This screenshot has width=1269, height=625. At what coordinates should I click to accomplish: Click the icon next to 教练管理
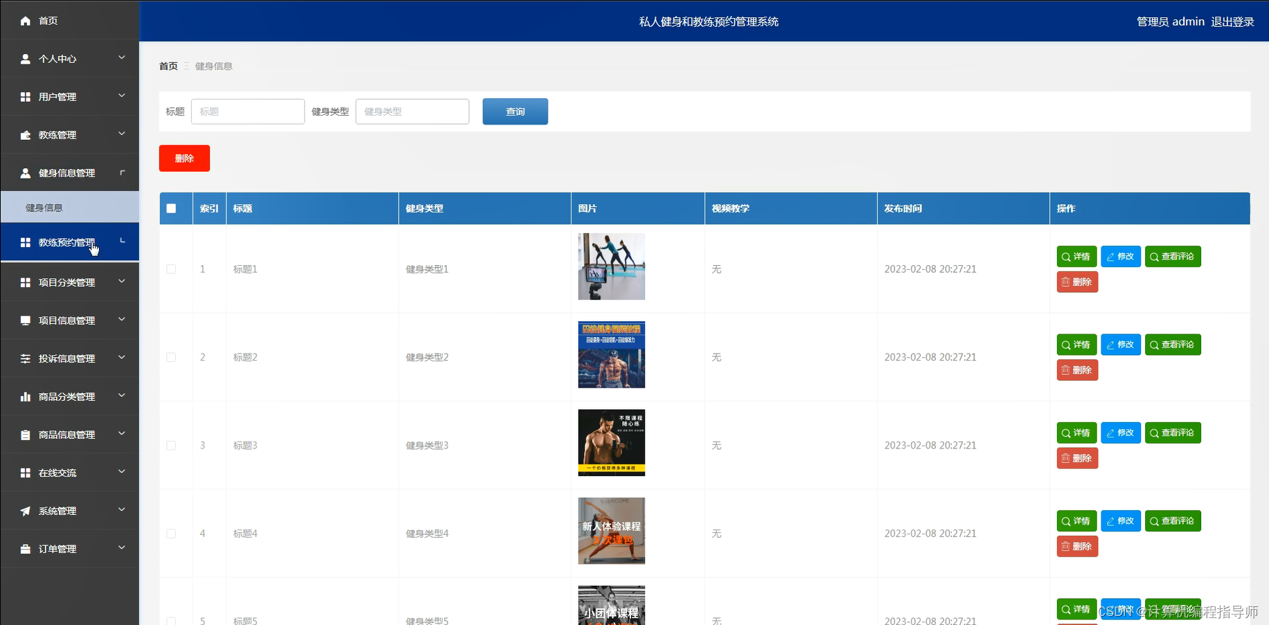pyautogui.click(x=26, y=135)
